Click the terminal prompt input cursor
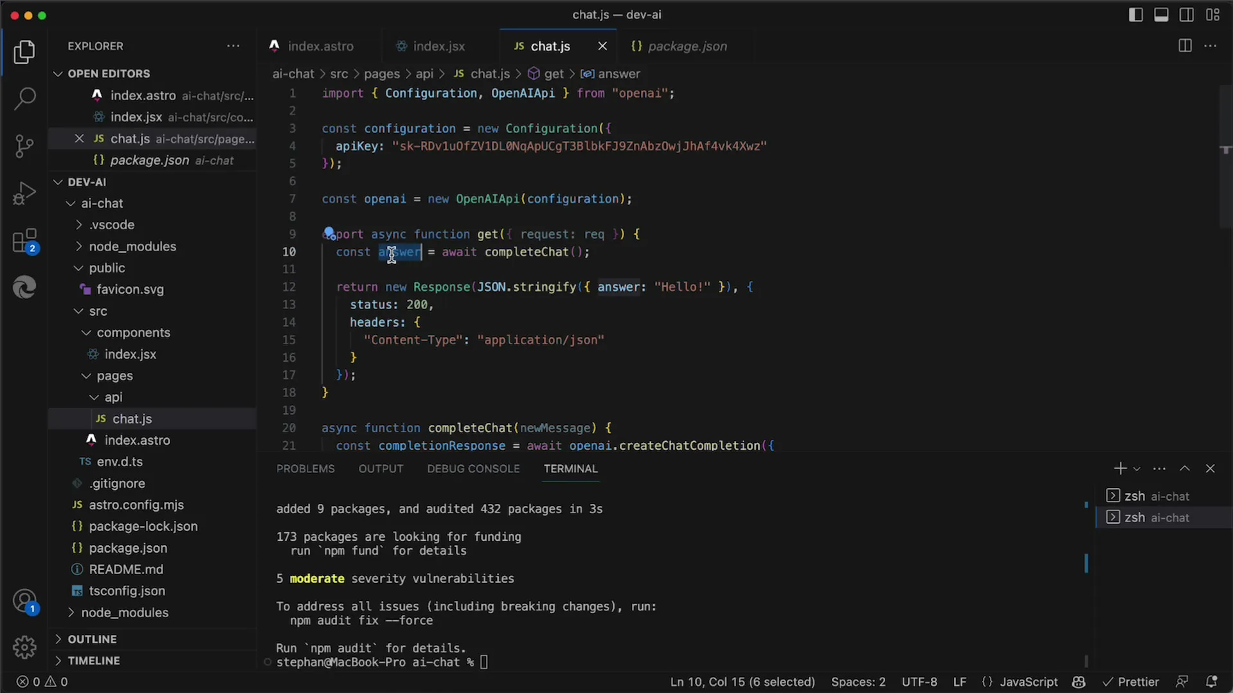The width and height of the screenshot is (1233, 693). [x=484, y=662]
